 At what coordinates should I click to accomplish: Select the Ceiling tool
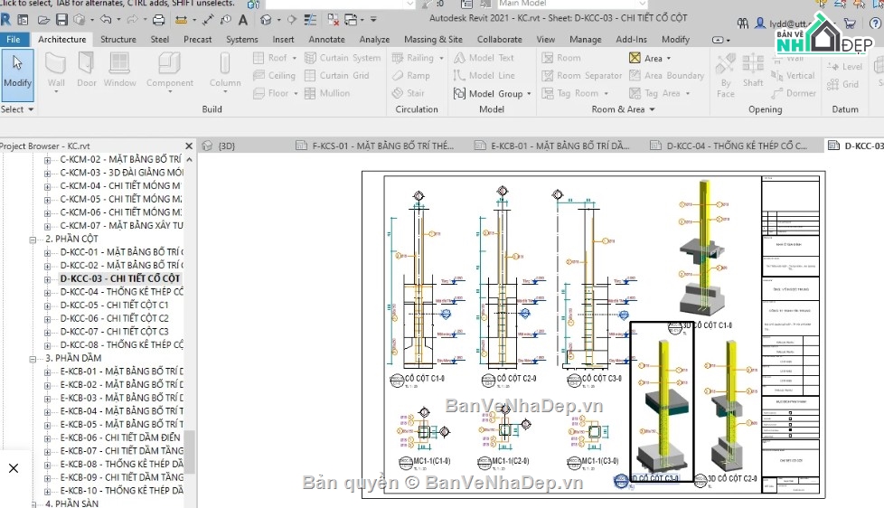click(x=274, y=76)
